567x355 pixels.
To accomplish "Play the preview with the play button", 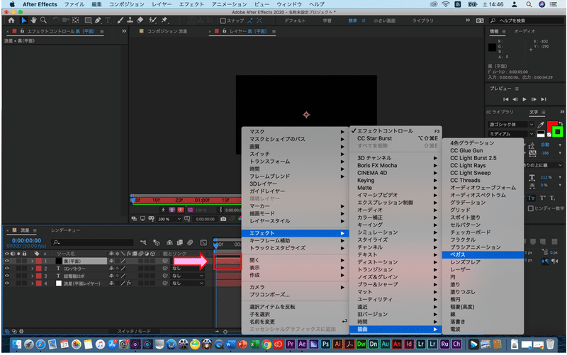I will pyautogui.click(x=524, y=99).
